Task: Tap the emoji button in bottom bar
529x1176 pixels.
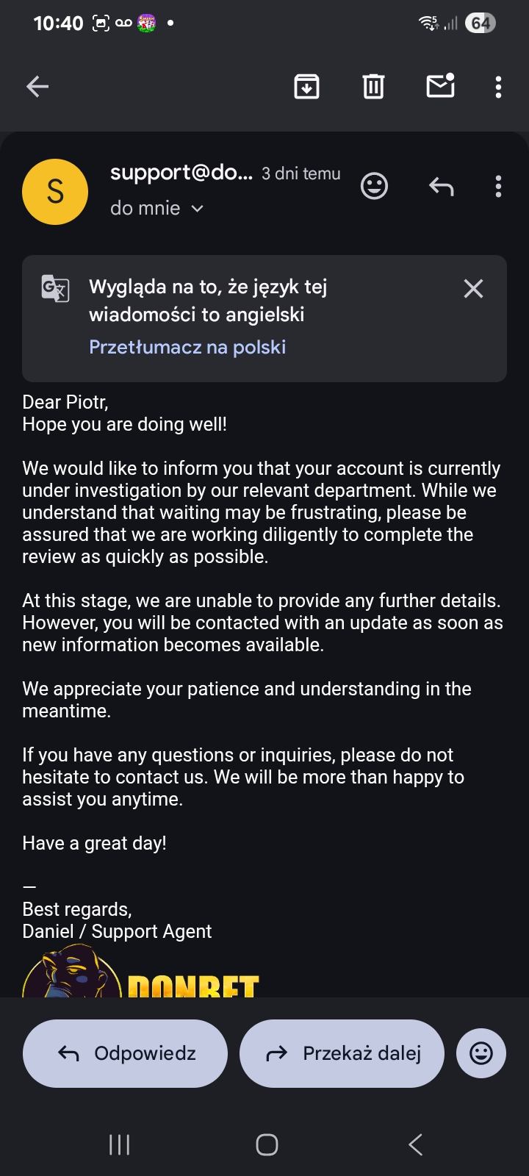Action: 481,1054
